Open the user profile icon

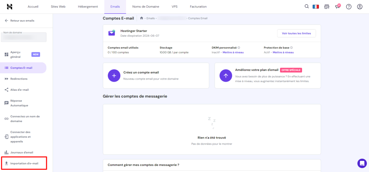[x=359, y=6]
